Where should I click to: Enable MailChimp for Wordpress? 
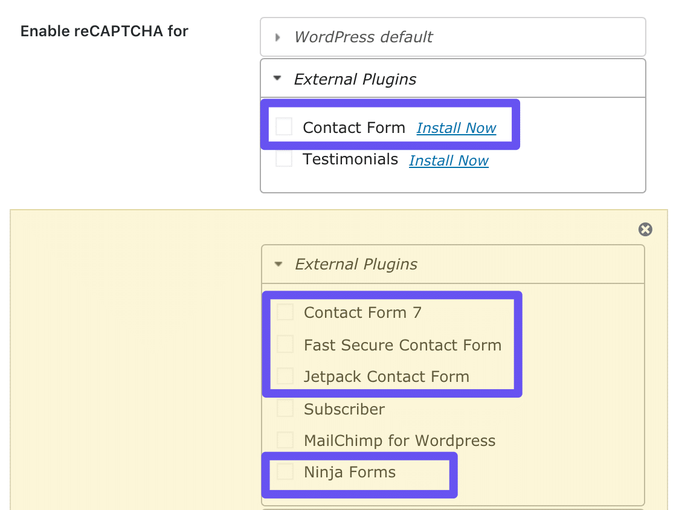pos(285,440)
